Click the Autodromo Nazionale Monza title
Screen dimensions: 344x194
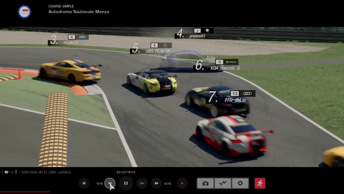point(79,12)
